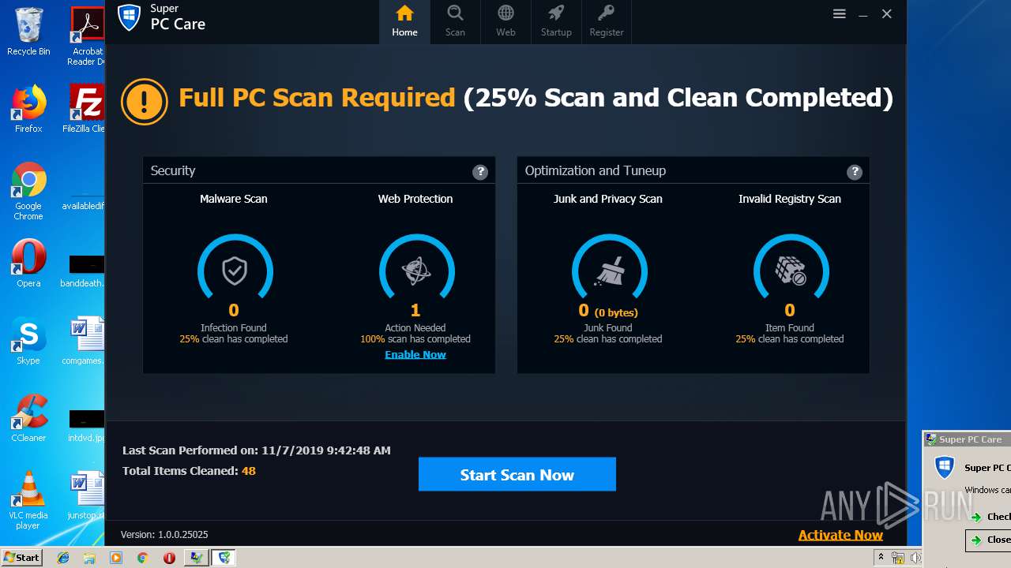Click the Last Scan Performed date text

[x=257, y=450]
